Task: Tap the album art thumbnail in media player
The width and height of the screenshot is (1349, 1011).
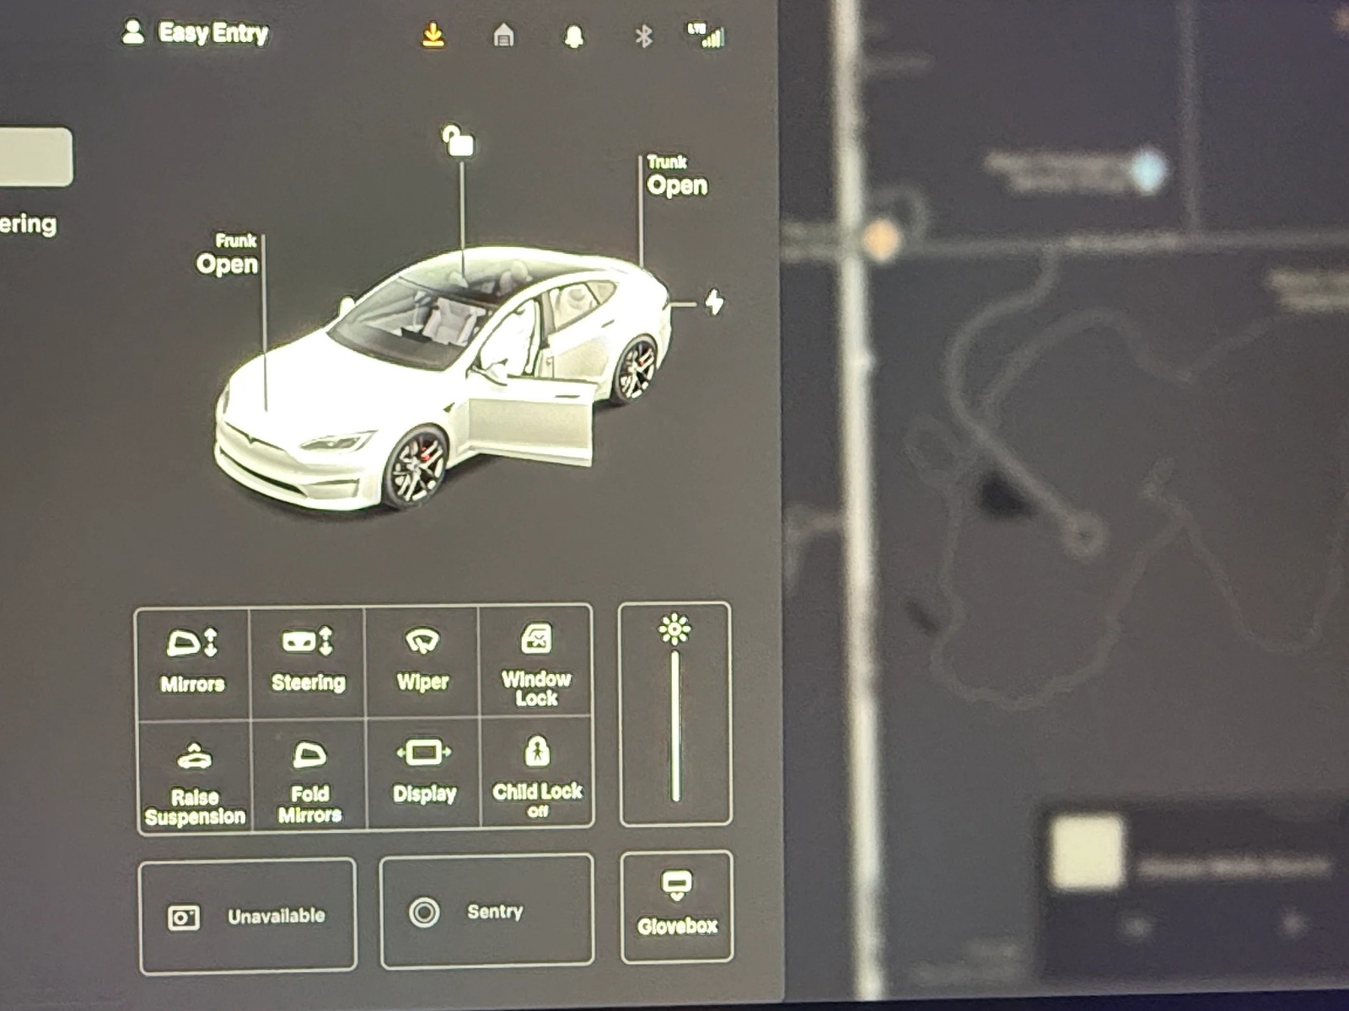Action: pos(1087,853)
